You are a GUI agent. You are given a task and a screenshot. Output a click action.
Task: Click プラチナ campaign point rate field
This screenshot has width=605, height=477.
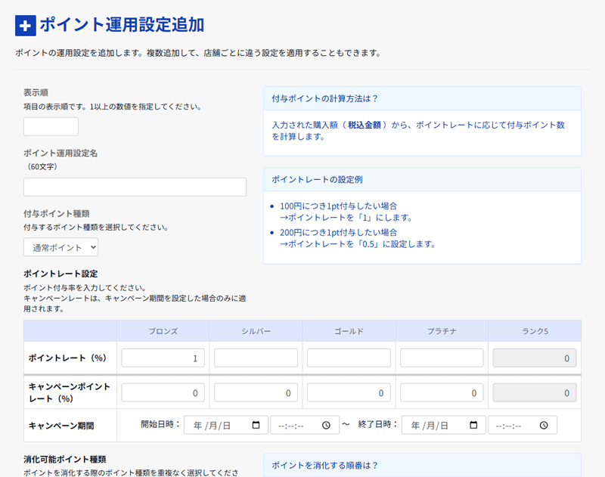pos(442,393)
